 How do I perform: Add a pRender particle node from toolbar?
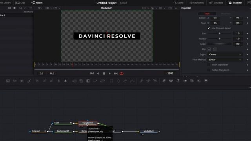[x=155, y=81]
